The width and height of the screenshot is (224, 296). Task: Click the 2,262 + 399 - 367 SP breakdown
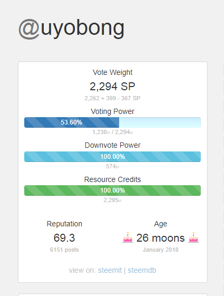[112, 98]
